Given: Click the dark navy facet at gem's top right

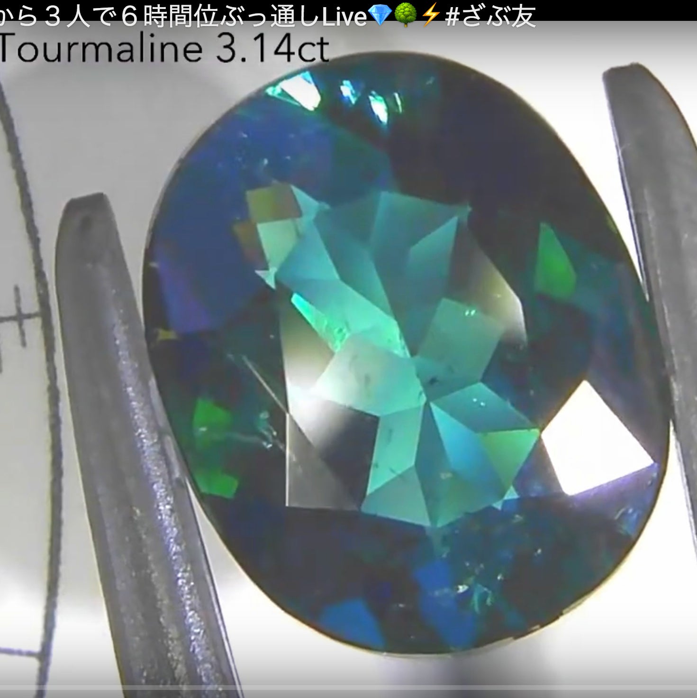Looking at the screenshot, I should (x=474, y=142).
